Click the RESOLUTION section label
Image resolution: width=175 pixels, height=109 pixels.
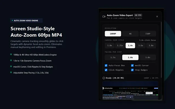110,28
